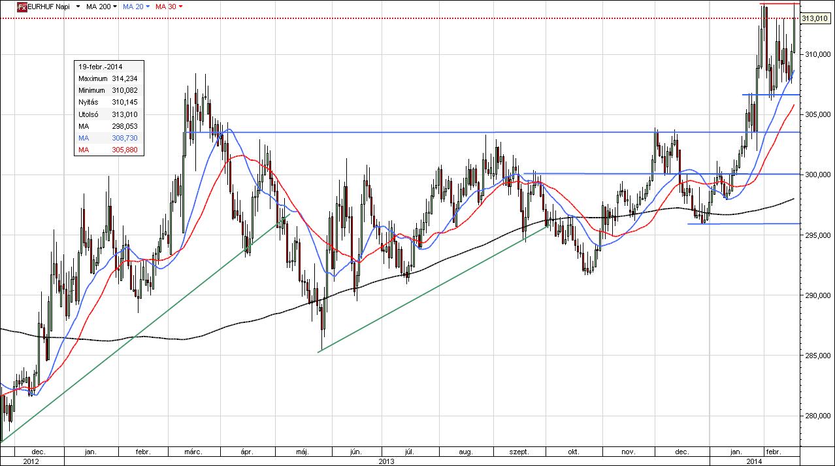This screenshot has height=466, width=835.
Task: Click the blue MA 308,730 row
Action: (x=108, y=139)
